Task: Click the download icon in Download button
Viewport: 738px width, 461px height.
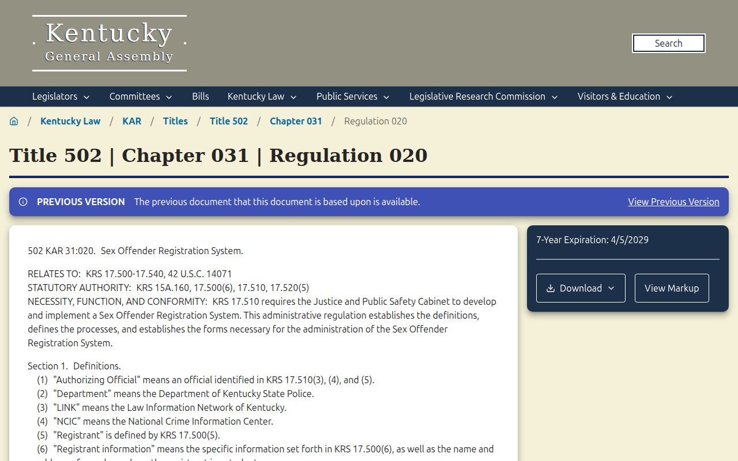Action: click(x=551, y=288)
